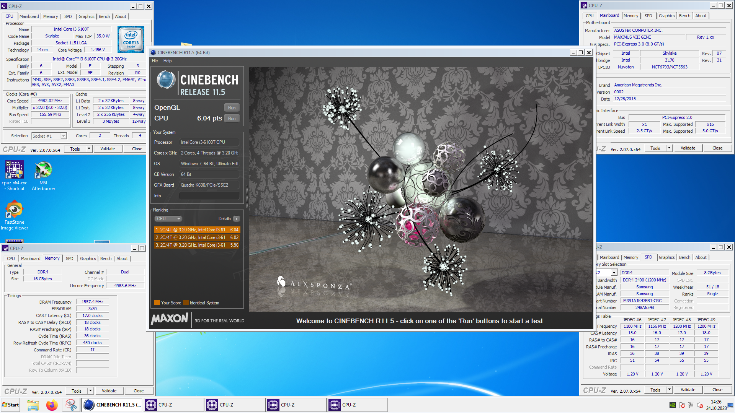The image size is (735, 413).
Task: Click the Show Desktop button on the taskbar
Action: coord(731,405)
